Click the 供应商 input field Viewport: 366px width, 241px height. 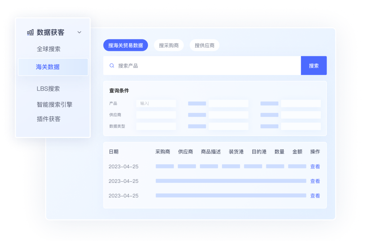(156, 115)
